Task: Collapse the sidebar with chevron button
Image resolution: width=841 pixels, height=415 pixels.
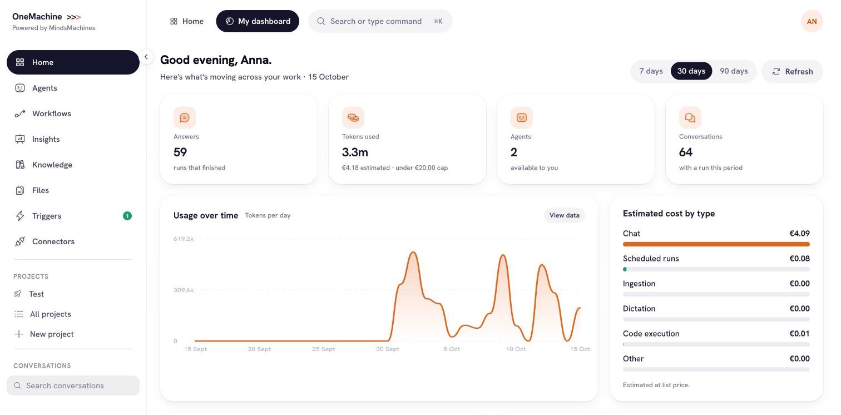Action: [x=146, y=57]
